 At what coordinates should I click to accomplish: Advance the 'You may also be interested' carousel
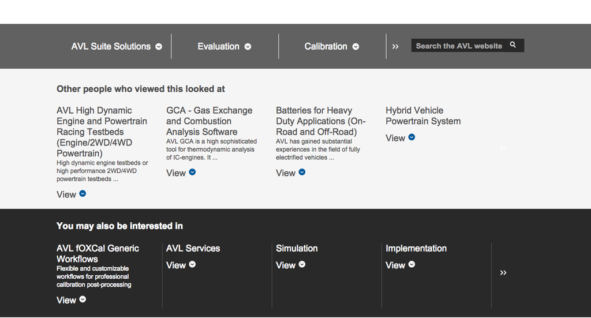point(503,272)
